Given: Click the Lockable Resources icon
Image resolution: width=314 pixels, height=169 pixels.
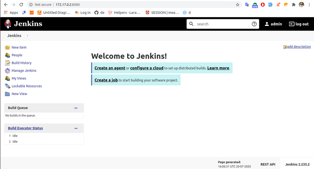Looking at the screenshot, I should pos(7,86).
